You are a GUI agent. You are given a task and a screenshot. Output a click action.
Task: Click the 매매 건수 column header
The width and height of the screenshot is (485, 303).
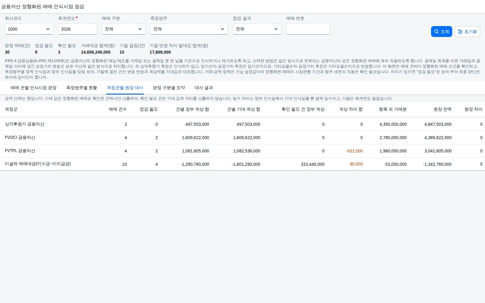tap(118, 109)
